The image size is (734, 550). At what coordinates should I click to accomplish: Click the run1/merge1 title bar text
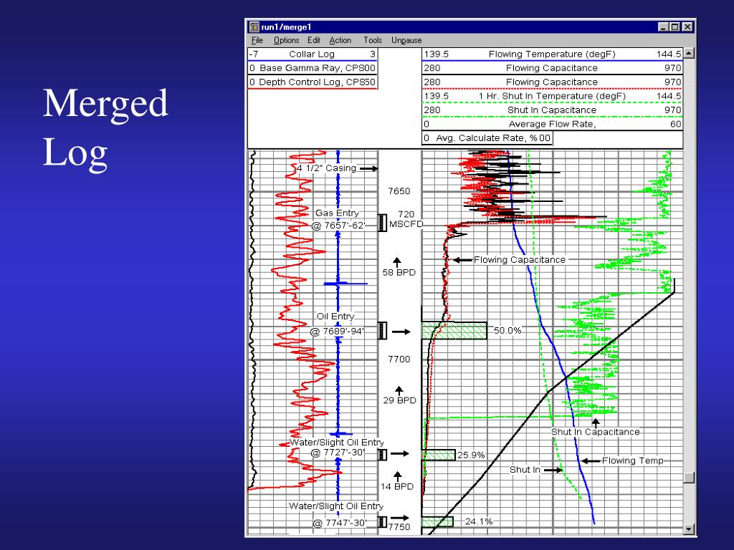click(286, 27)
